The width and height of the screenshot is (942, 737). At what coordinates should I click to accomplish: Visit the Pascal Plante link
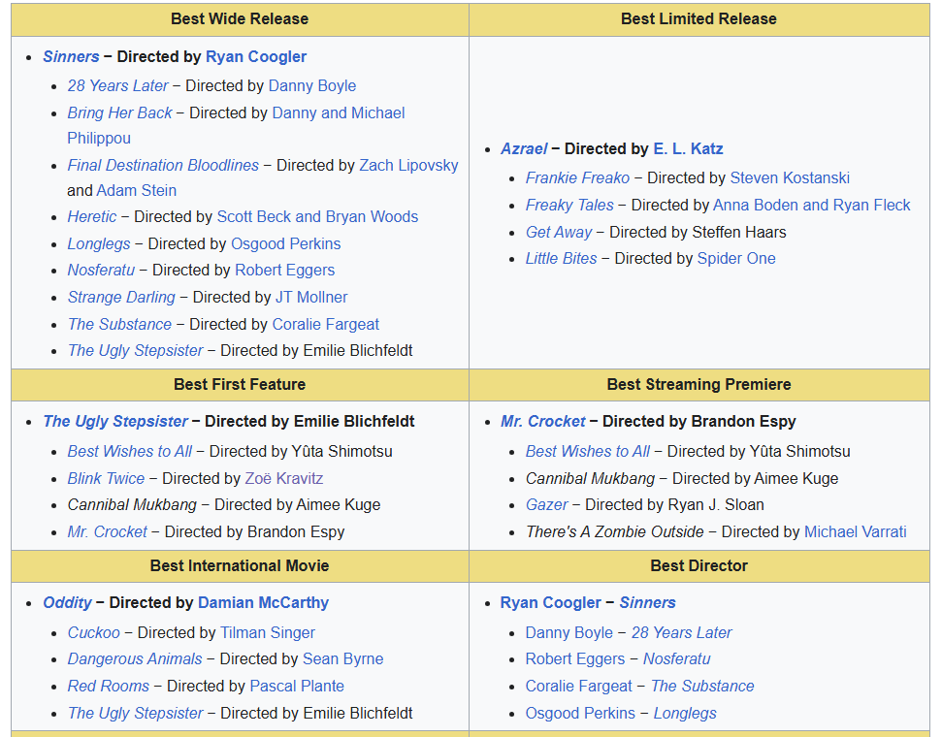[297, 687]
